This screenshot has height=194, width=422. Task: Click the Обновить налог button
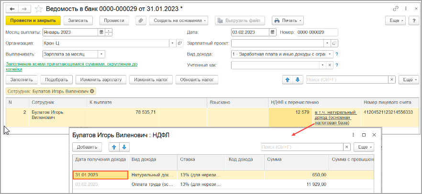click(197, 80)
